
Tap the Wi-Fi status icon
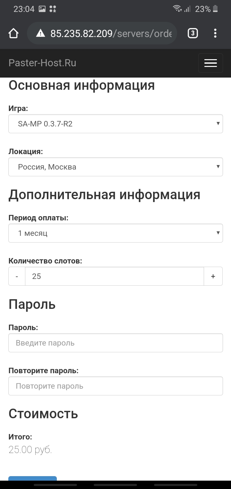coord(177,9)
